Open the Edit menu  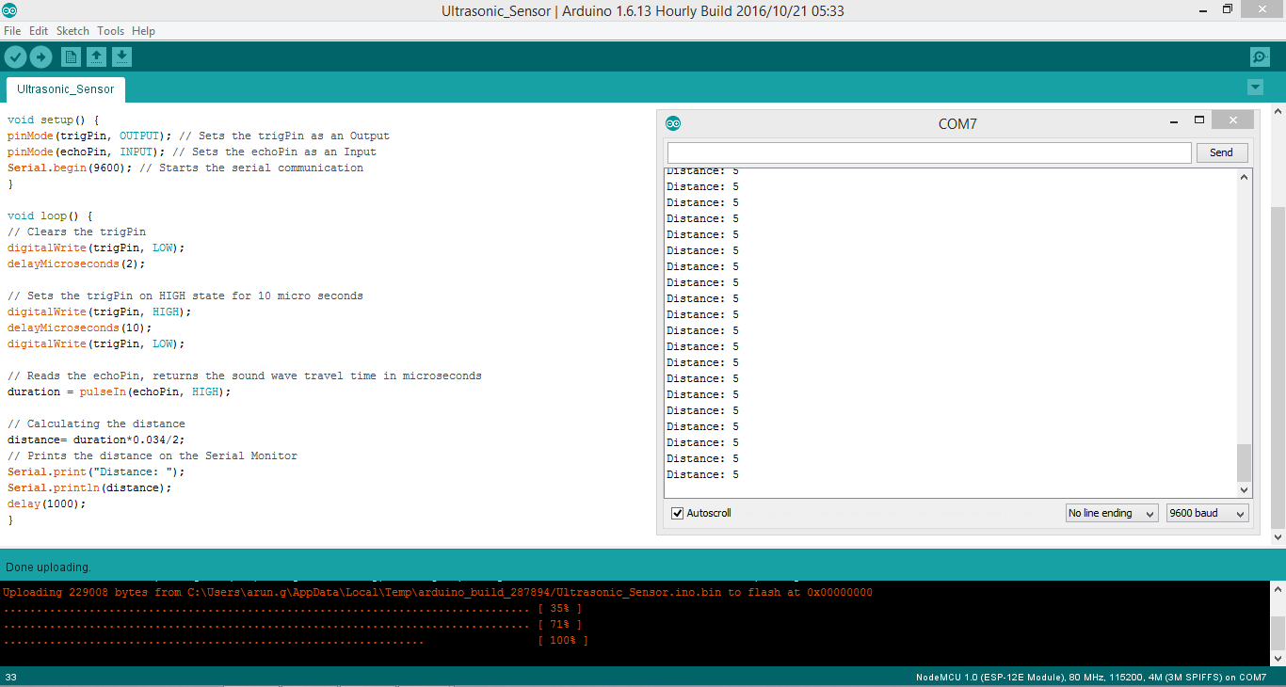39,31
